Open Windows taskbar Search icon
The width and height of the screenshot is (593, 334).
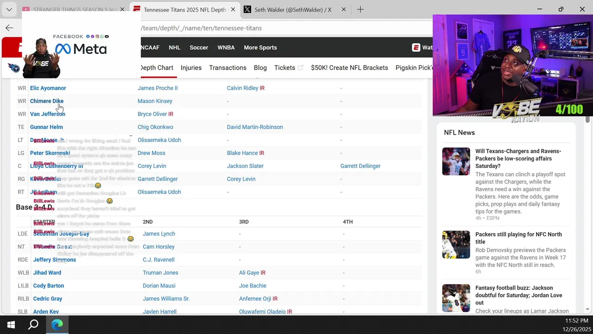click(33, 325)
